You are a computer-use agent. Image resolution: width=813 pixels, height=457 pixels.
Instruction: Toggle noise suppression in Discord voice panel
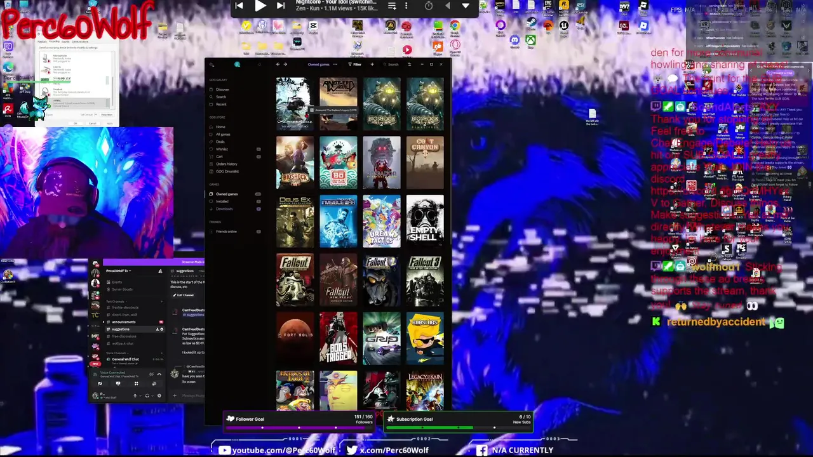tap(151, 374)
